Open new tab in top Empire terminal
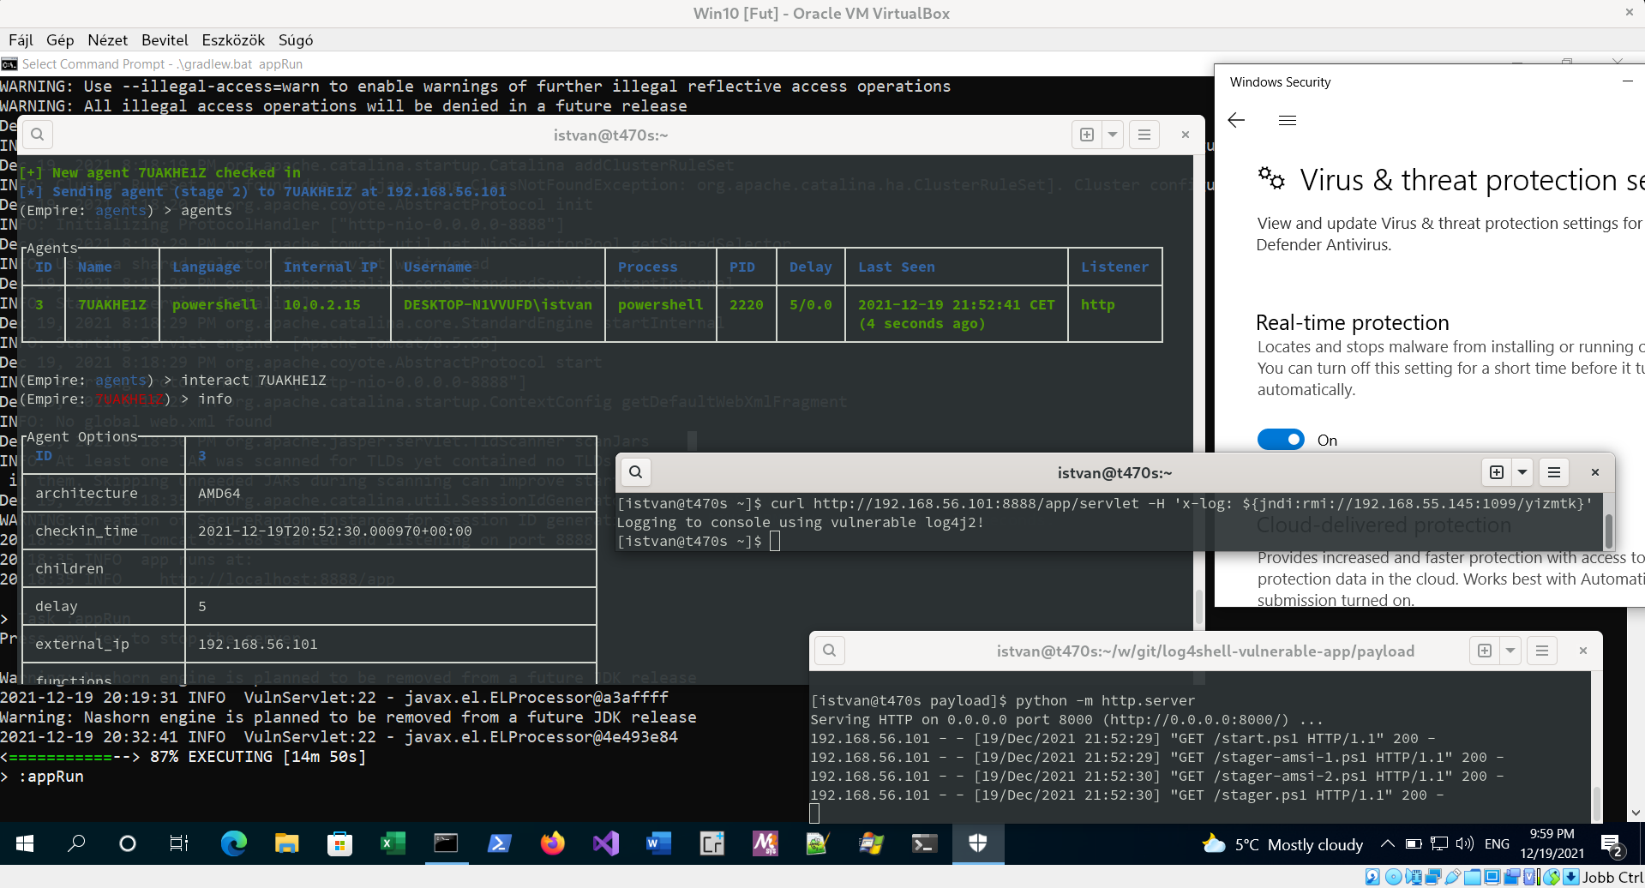This screenshot has height=888, width=1645. [1087, 135]
